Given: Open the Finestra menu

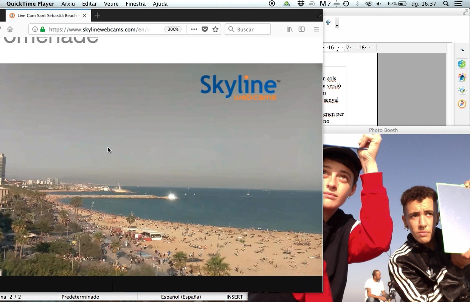Looking at the screenshot, I should click(x=135, y=4).
